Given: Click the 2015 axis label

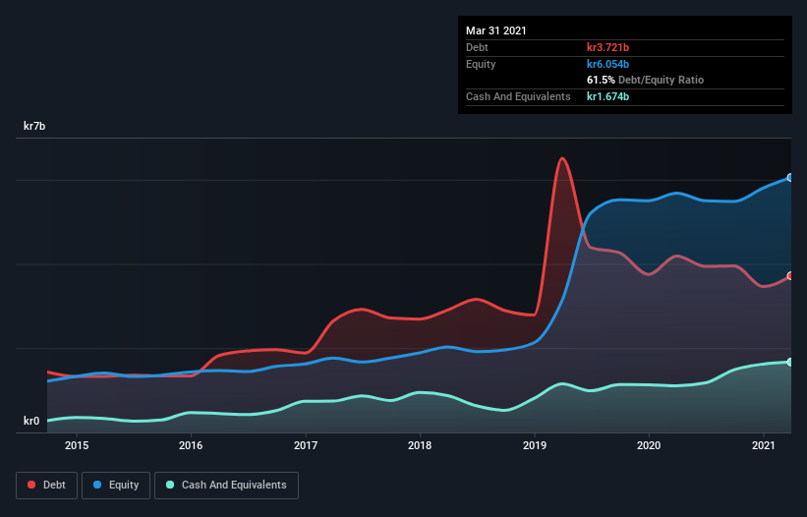Looking at the screenshot, I should click(x=77, y=445).
